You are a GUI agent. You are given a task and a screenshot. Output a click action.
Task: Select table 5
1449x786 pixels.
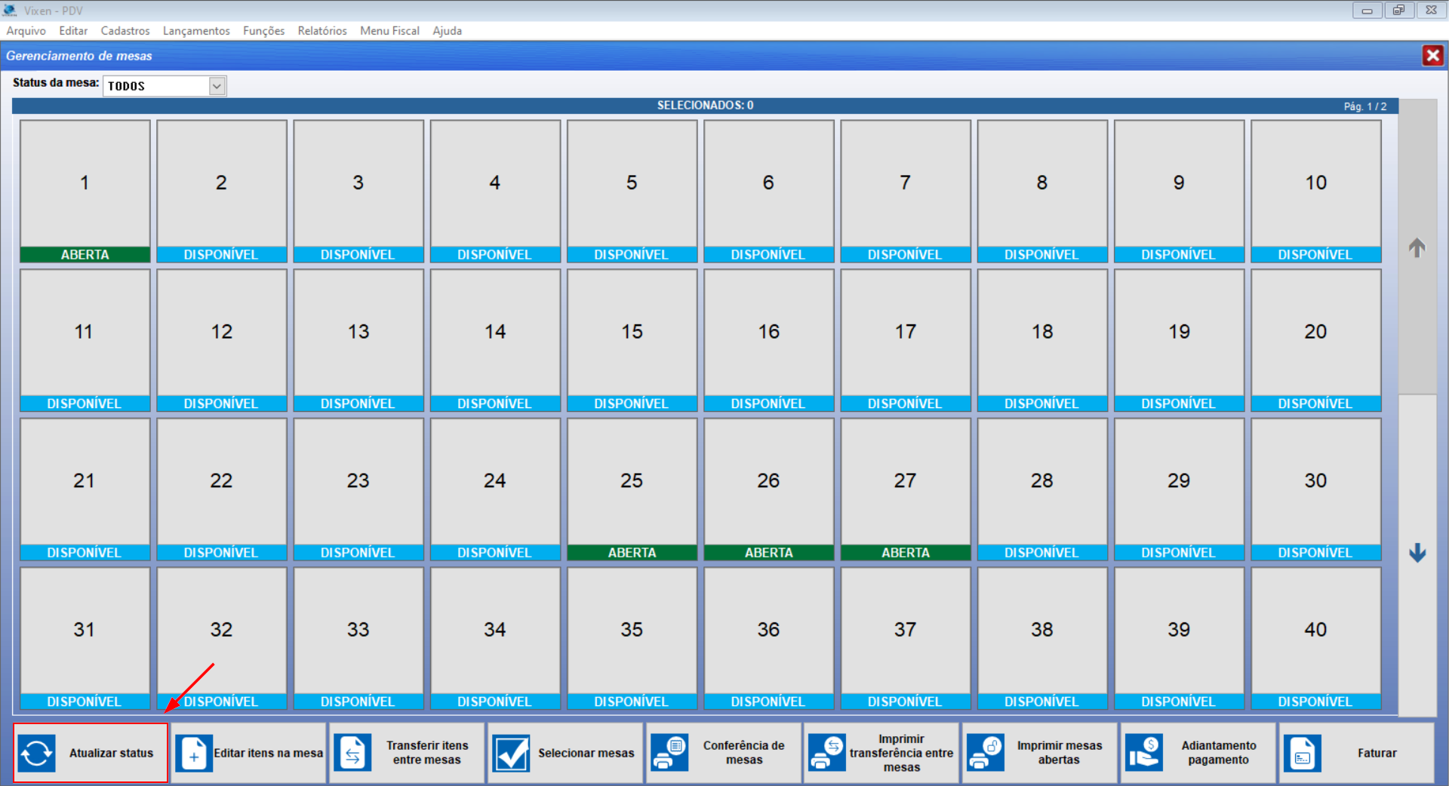coord(632,191)
